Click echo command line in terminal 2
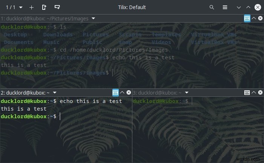The height and width of the screenshot is (163, 264). (x=61, y=101)
